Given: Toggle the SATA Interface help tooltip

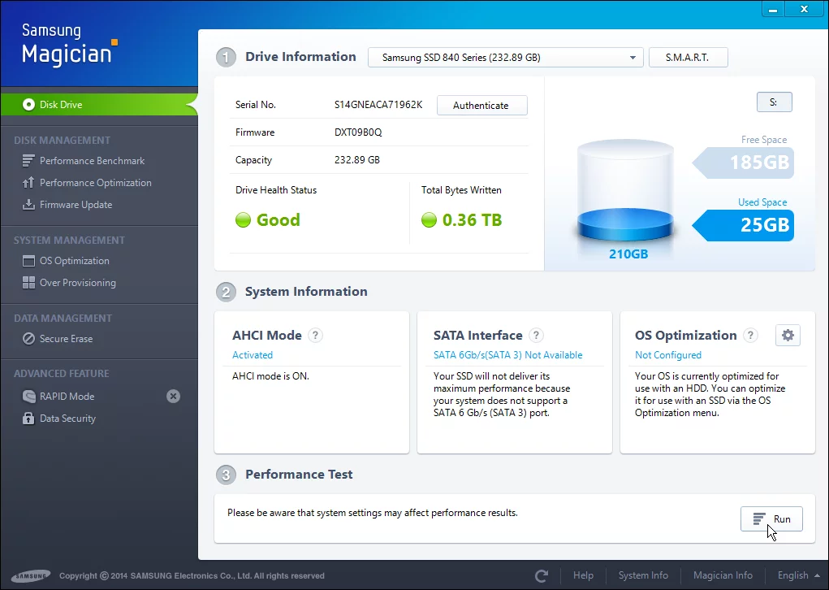Looking at the screenshot, I should point(536,335).
